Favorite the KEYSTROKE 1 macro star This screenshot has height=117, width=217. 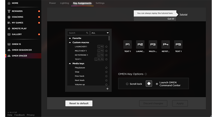[x=106, y=55]
